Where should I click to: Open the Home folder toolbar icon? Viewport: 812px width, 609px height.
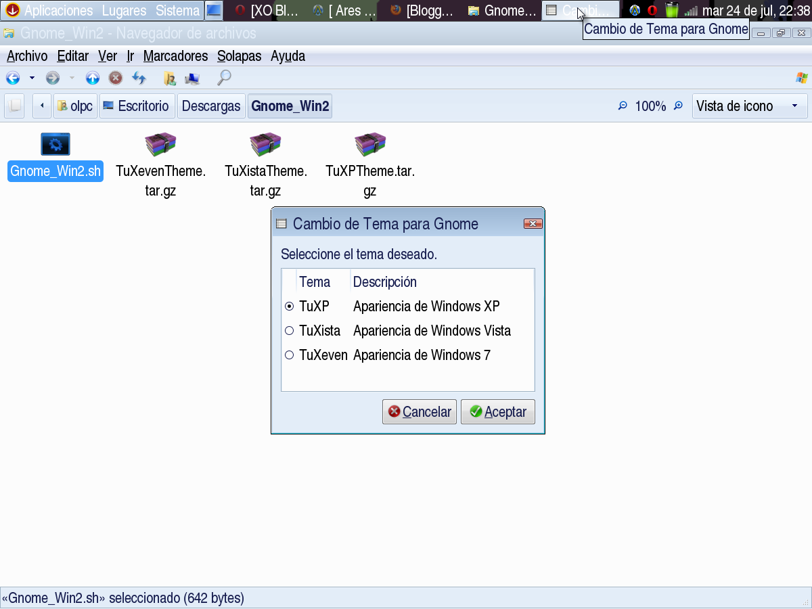click(170, 78)
